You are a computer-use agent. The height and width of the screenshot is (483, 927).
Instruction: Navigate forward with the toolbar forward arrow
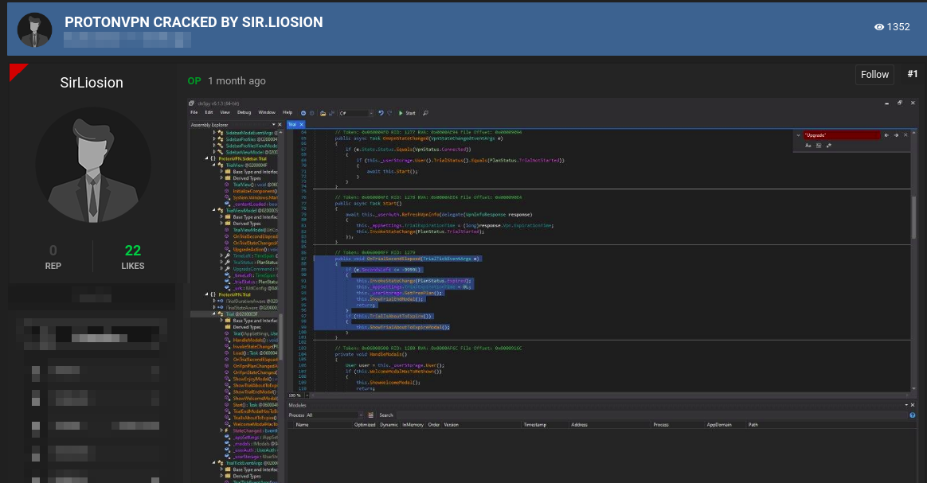point(312,113)
